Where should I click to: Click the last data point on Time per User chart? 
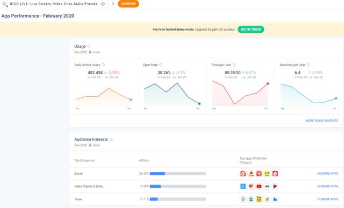click(x=268, y=84)
